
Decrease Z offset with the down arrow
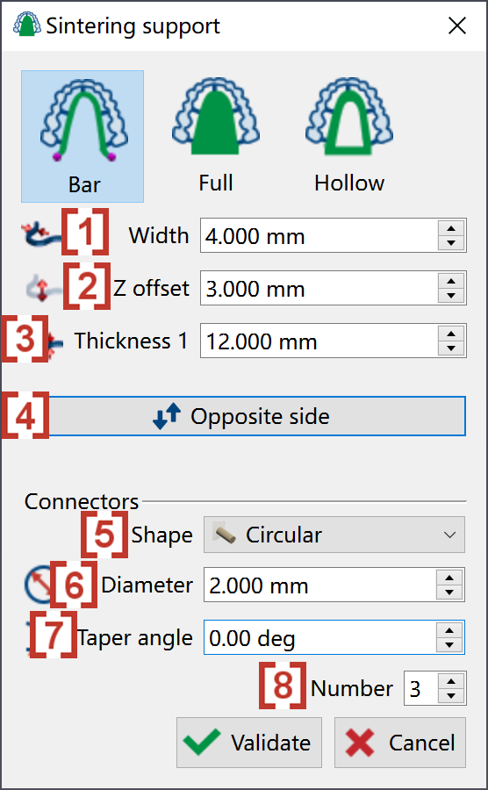click(x=451, y=296)
